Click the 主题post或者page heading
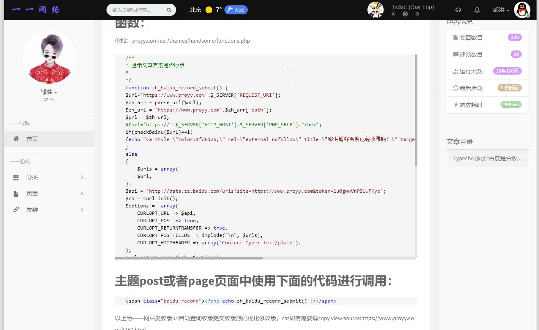Screen dimensions: 539x330 coord(253,281)
